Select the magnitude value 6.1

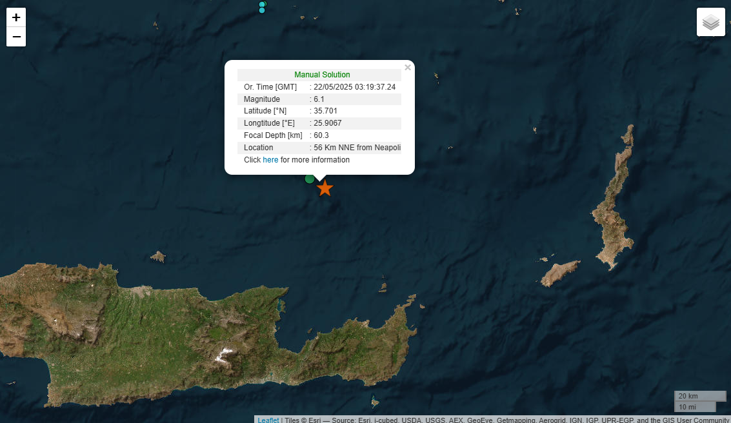click(x=319, y=99)
